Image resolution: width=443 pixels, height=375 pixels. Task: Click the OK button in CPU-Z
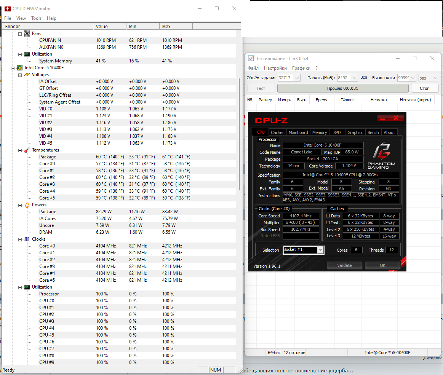click(x=382, y=265)
